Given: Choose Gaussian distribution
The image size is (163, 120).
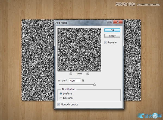Looking at the screenshot, I should point(61,98).
